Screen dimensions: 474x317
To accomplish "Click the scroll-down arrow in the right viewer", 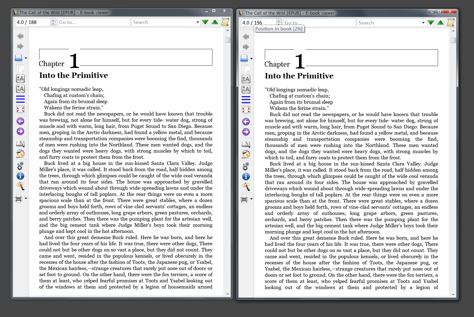I will [x=453, y=295].
